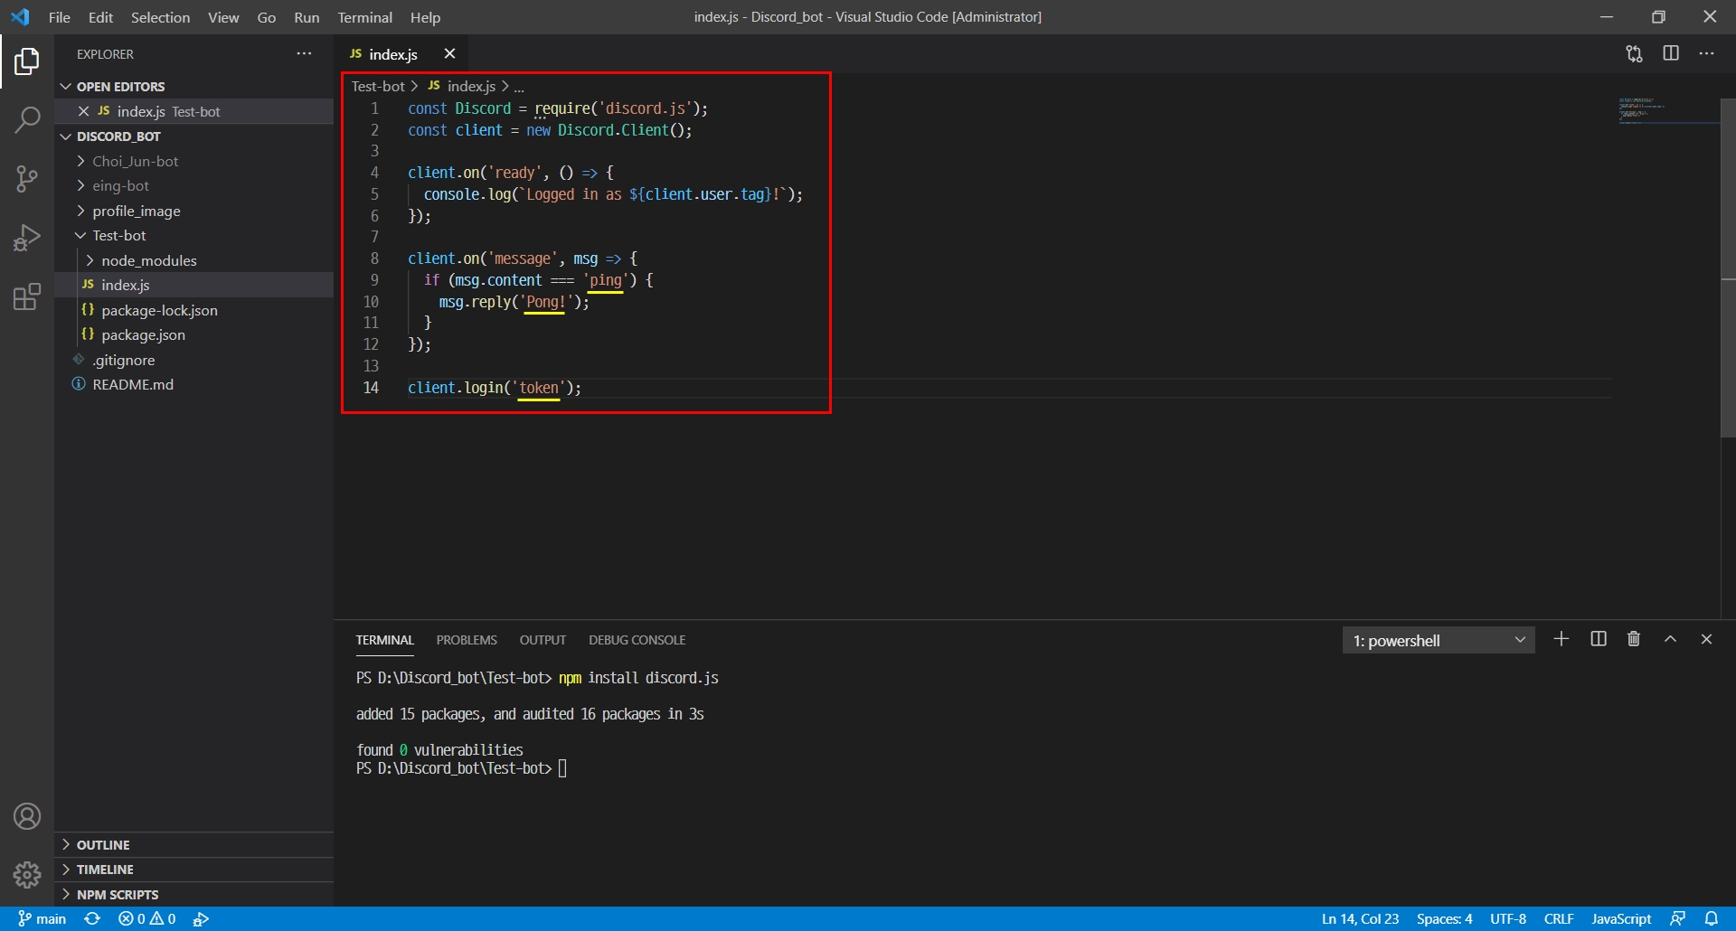
Task: Switch to the Output panel tab
Action: (x=542, y=640)
